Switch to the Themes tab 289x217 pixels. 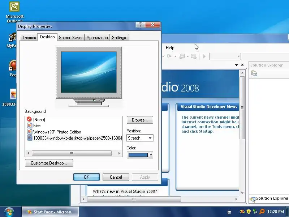[29, 38]
